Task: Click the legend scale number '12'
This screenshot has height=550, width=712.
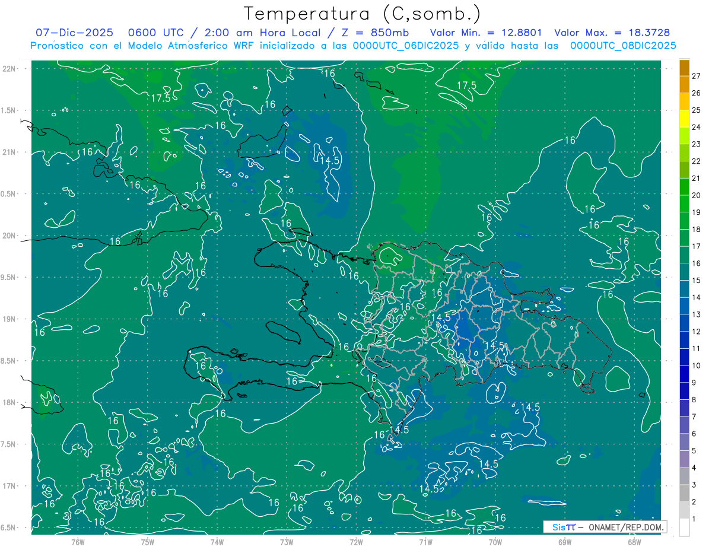Action: tap(697, 332)
